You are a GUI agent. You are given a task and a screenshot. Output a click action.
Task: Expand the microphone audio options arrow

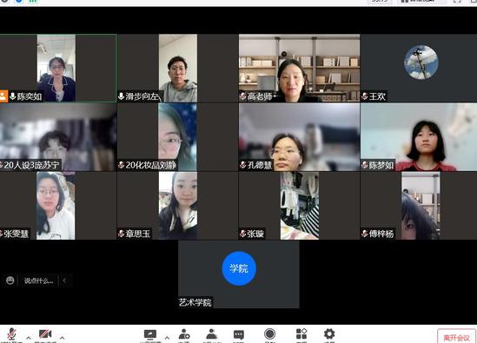tap(29, 338)
